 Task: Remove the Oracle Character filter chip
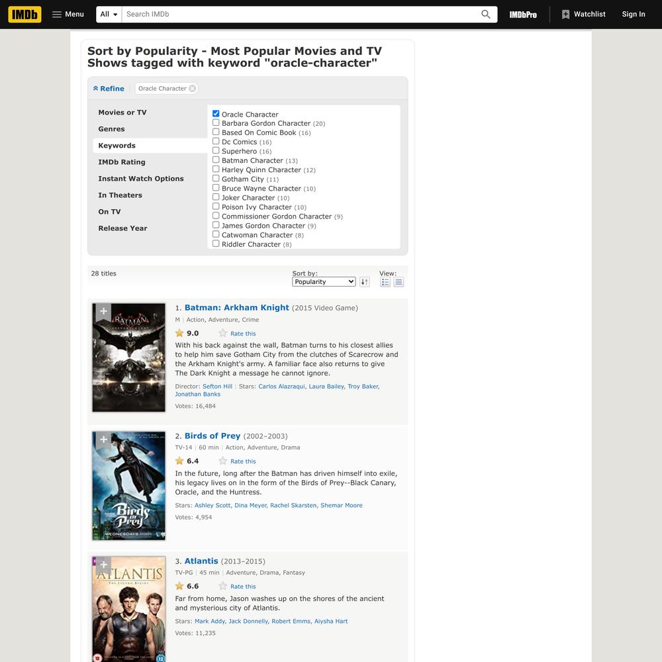(x=193, y=89)
